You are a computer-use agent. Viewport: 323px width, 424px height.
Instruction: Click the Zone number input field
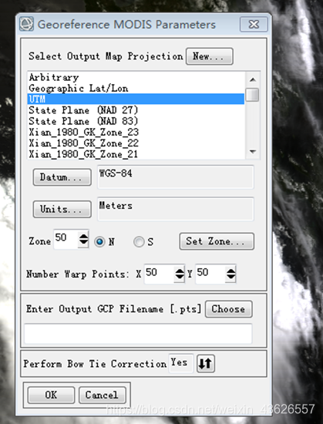click(x=66, y=239)
